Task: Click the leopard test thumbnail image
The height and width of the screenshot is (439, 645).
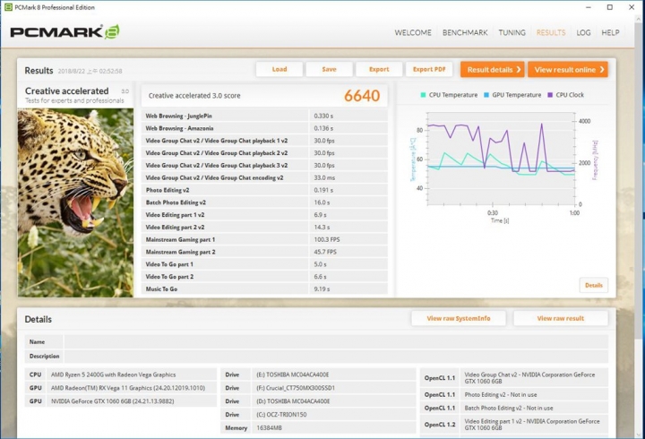Action: 75,202
